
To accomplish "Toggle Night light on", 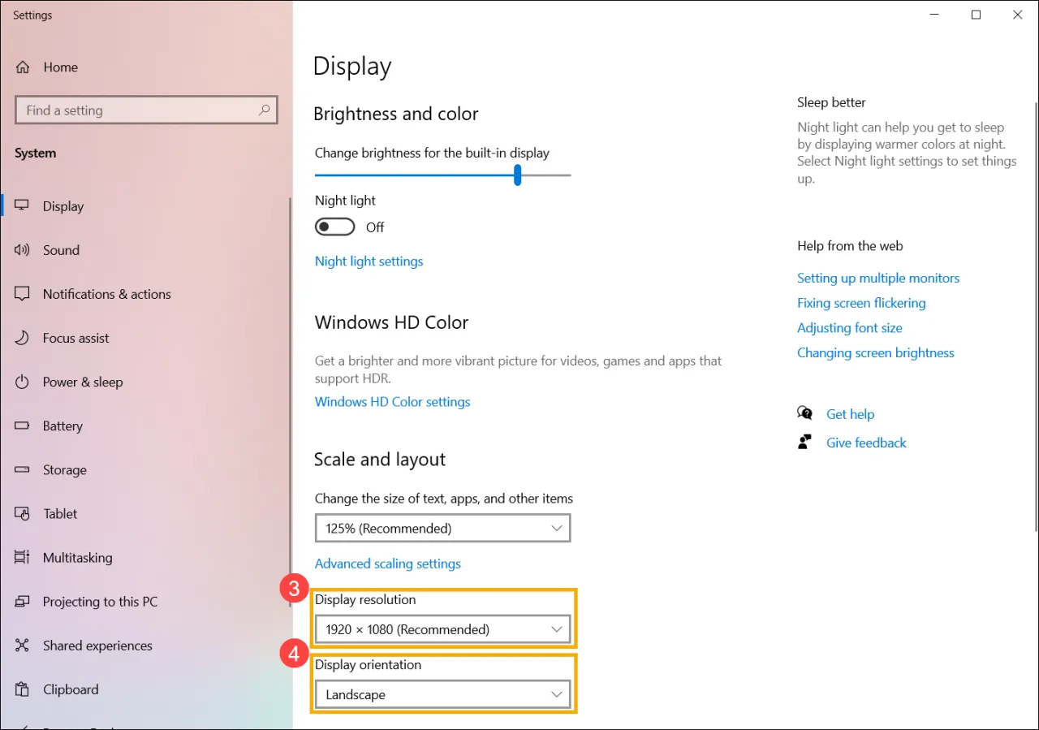I will 334,227.
